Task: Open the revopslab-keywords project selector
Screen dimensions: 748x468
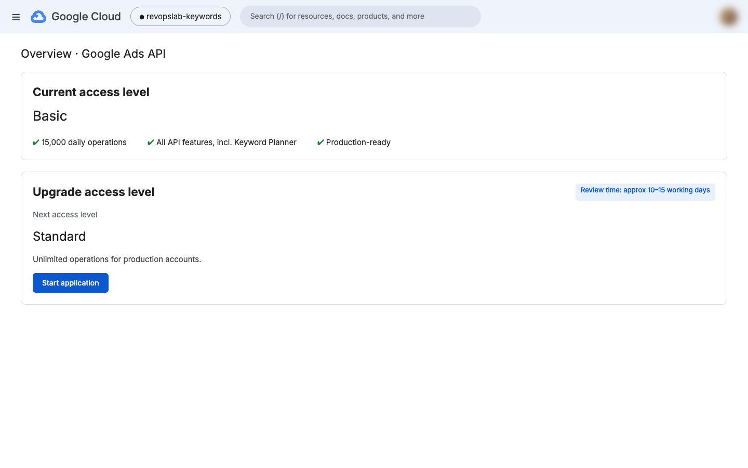Action: (180, 17)
